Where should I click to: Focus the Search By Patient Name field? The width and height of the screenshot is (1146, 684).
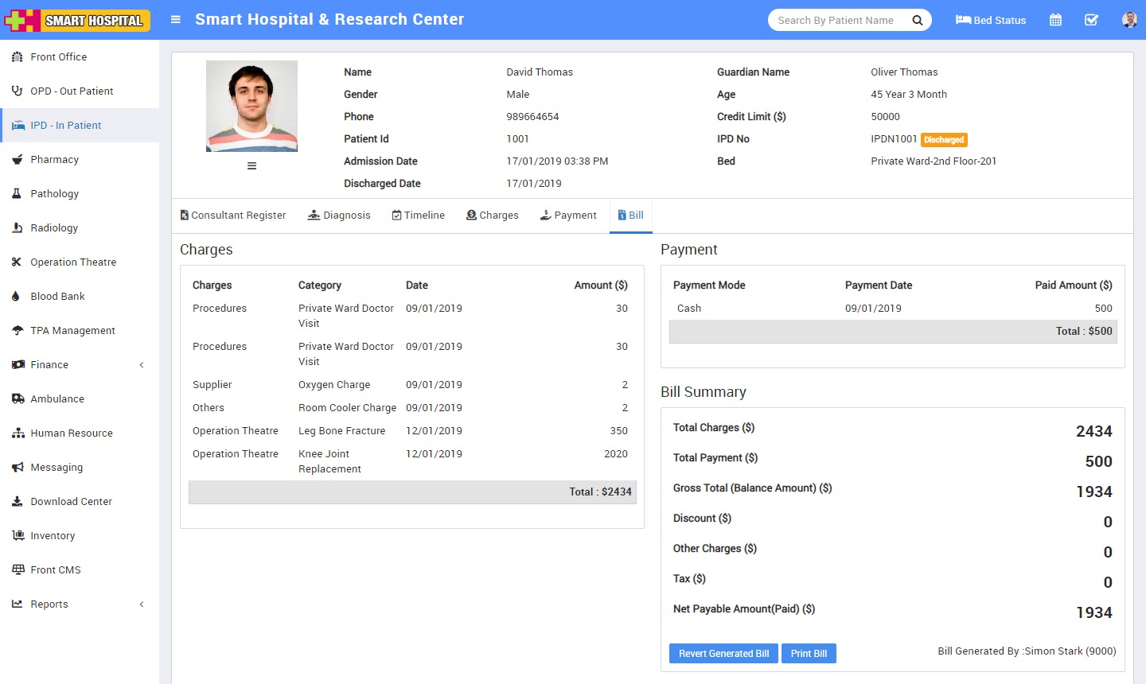(x=836, y=21)
